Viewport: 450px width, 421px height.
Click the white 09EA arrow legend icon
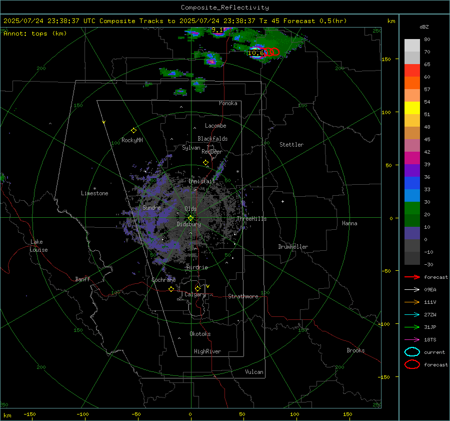coord(412,289)
